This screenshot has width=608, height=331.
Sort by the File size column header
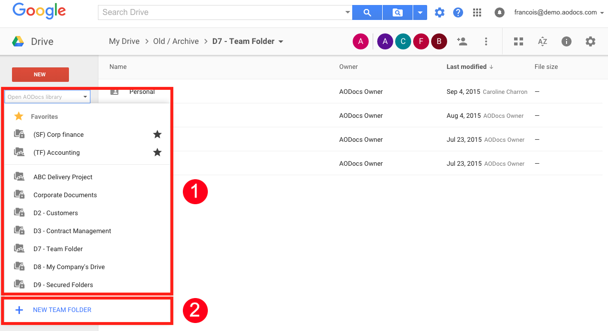pyautogui.click(x=546, y=67)
